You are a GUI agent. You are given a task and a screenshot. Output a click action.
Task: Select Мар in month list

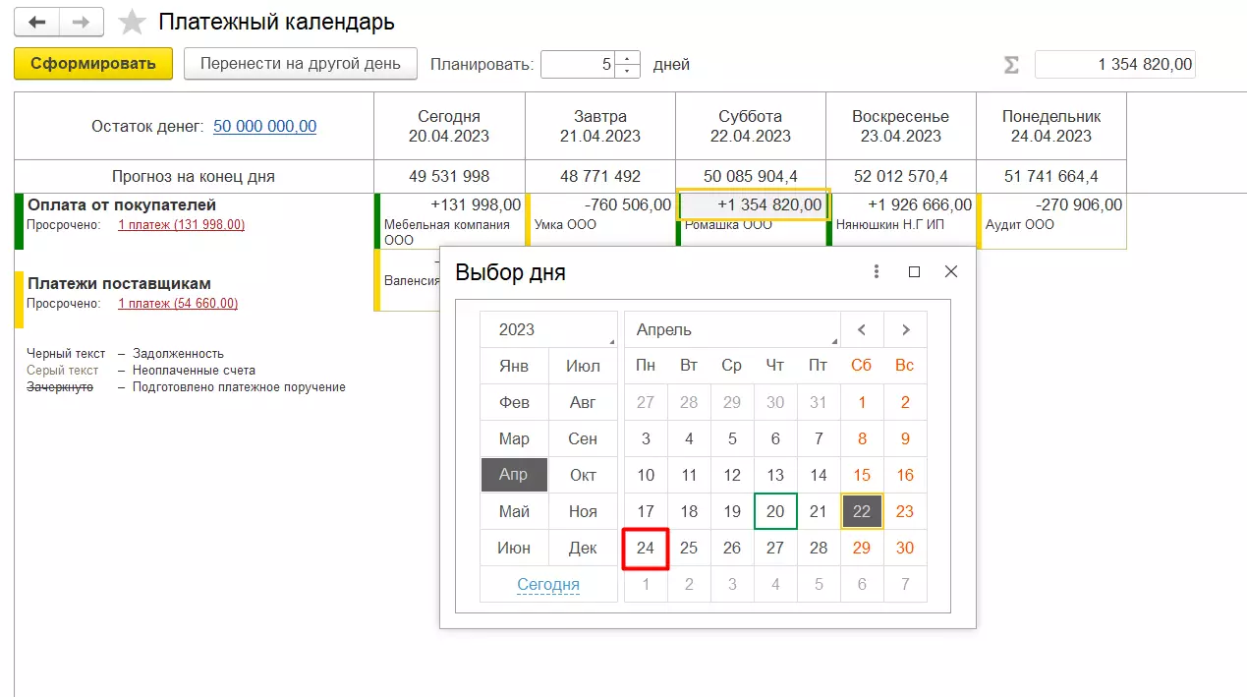coord(514,438)
